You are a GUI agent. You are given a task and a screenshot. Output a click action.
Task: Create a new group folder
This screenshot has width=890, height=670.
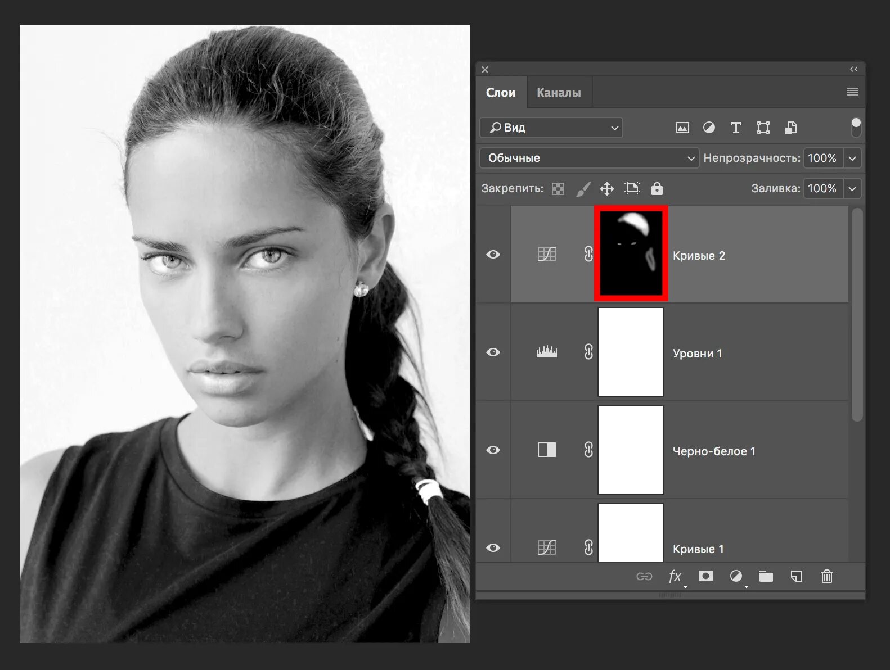click(x=766, y=576)
